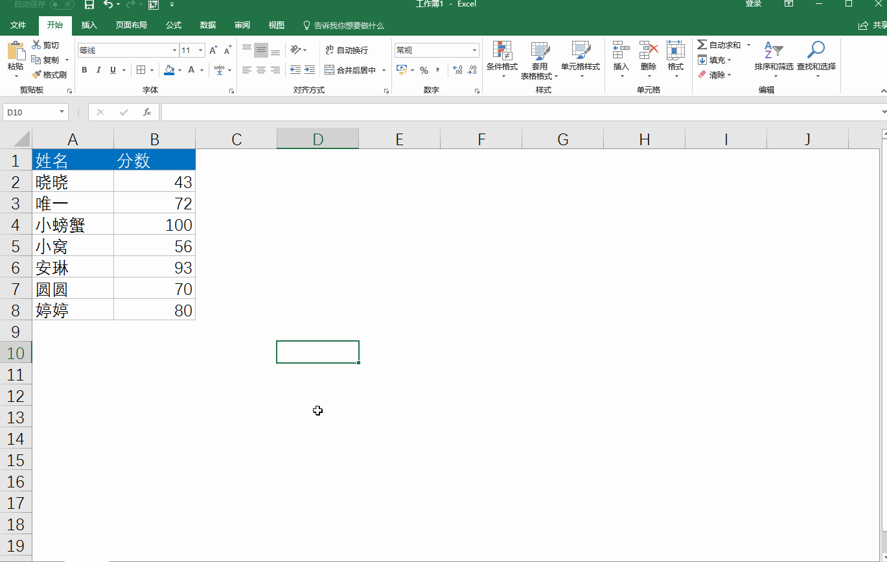The height and width of the screenshot is (562, 887).
Task: Click the 自动求和 sigma icon
Action: click(x=702, y=45)
